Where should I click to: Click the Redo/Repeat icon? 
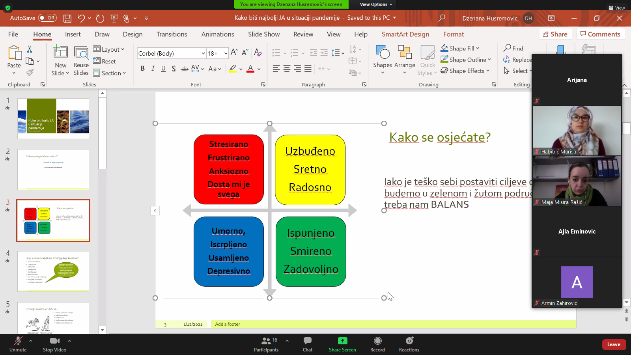pyautogui.click(x=100, y=18)
